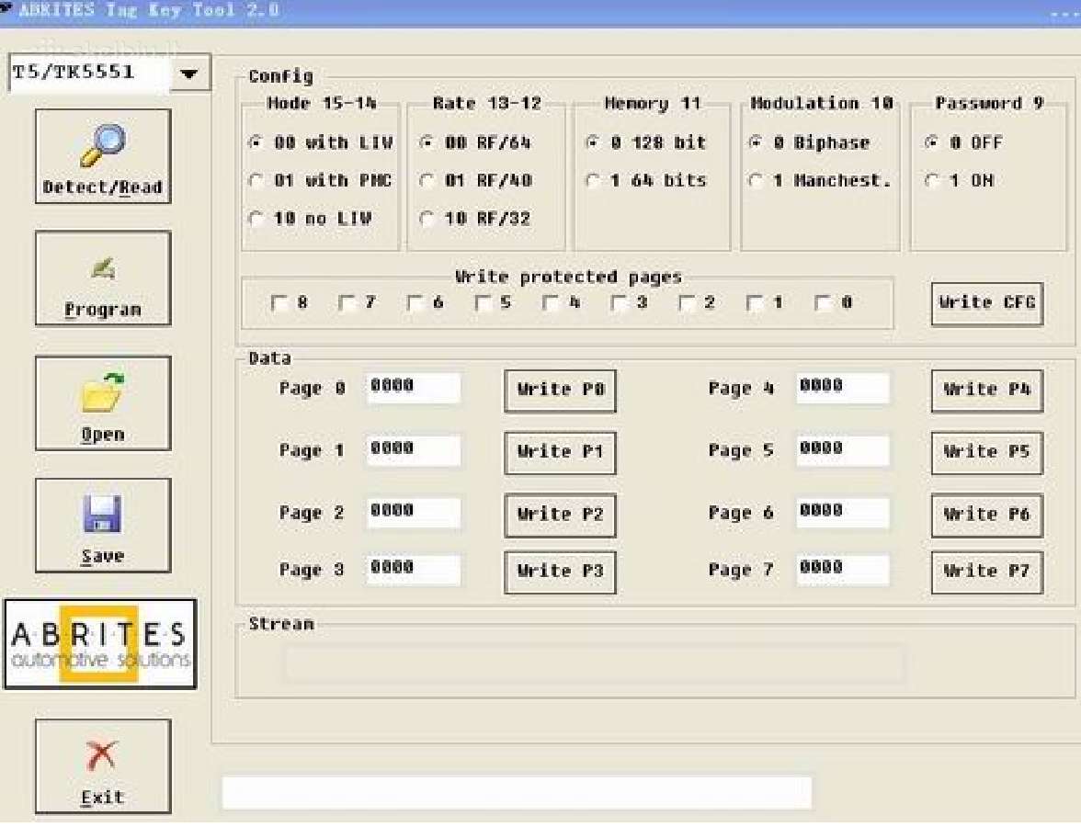Click the Write P4 button
The height and width of the screenshot is (827, 1081).
[x=986, y=391]
